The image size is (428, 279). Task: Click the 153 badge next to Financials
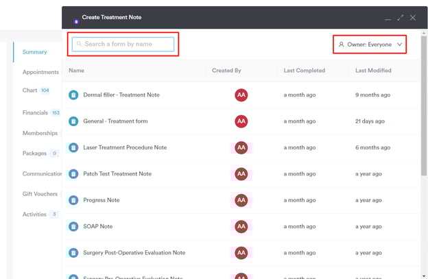point(56,112)
